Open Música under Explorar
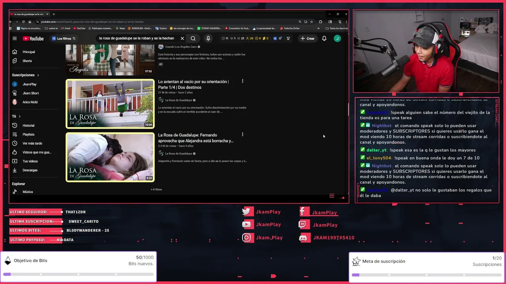The width and height of the screenshot is (506, 284). point(28,192)
